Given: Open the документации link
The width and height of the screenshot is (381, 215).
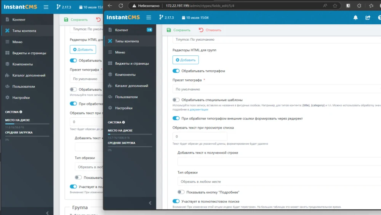Looking at the screenshot, I should 199,109.
